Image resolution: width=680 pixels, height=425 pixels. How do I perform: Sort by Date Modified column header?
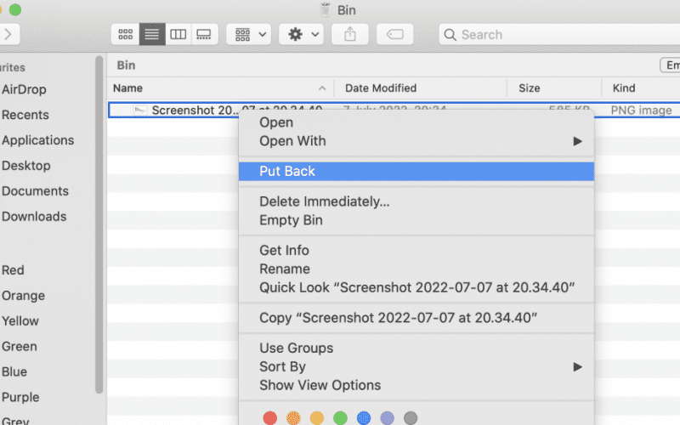click(381, 88)
